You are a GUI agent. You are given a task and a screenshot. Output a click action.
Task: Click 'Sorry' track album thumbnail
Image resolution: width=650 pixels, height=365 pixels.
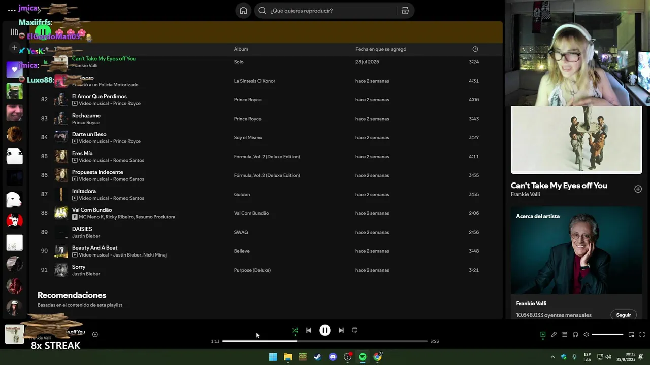[61, 270]
